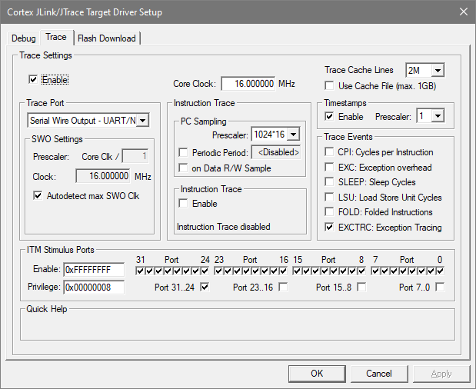Check FOLD: Folded Instructions
This screenshot has height=389, width=476.
click(x=329, y=211)
